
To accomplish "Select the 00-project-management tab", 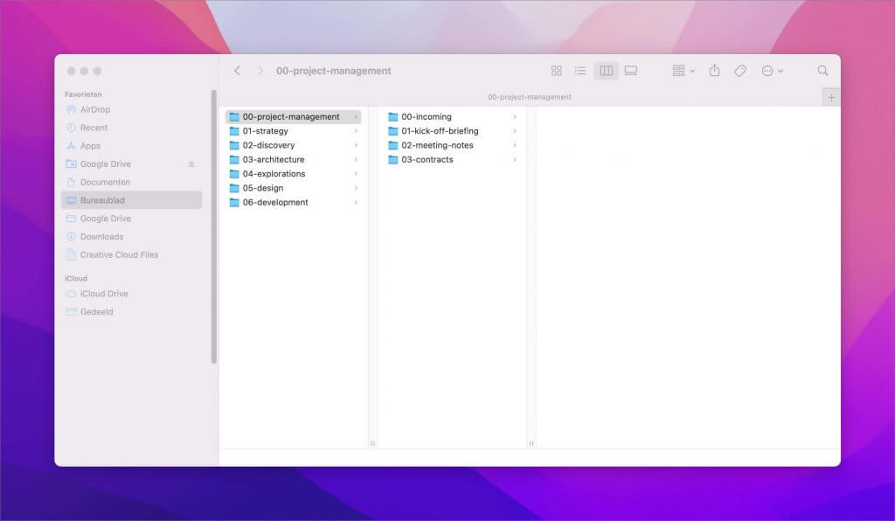I will [x=529, y=98].
